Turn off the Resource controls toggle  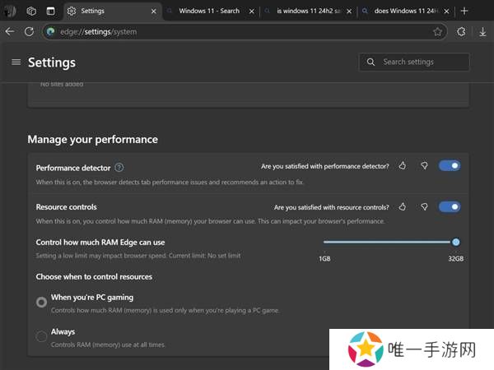(x=450, y=206)
